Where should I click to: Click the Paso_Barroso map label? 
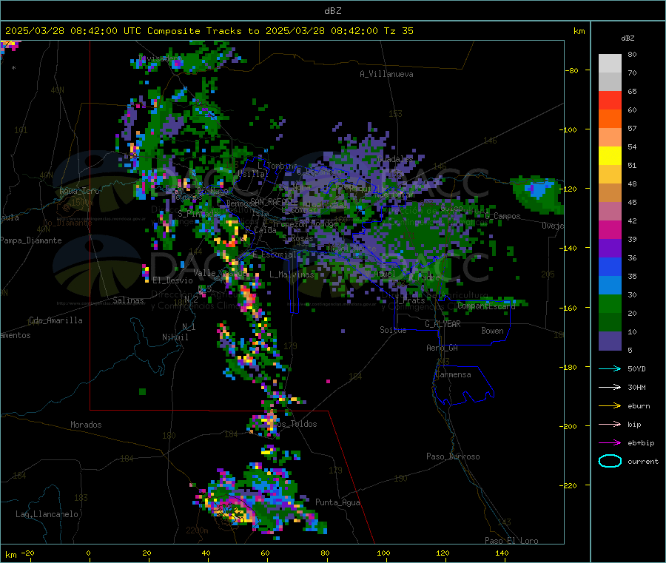point(453,456)
